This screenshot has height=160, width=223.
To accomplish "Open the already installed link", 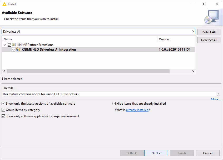I will click(x=137, y=110).
